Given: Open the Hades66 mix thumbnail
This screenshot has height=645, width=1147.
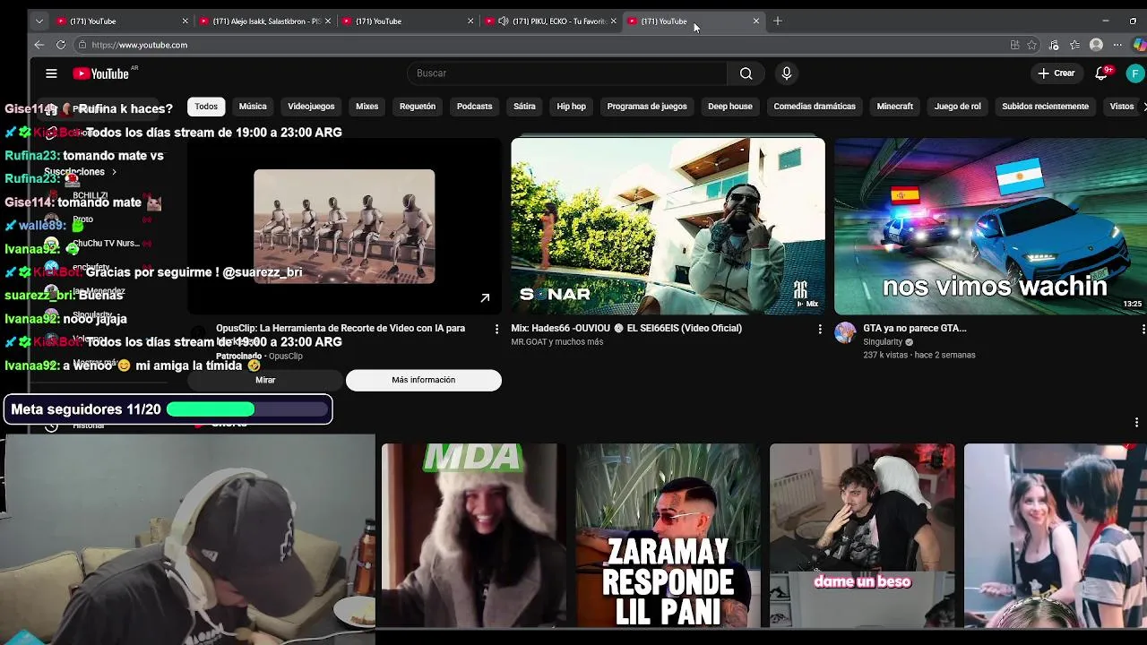Looking at the screenshot, I should click(x=668, y=226).
